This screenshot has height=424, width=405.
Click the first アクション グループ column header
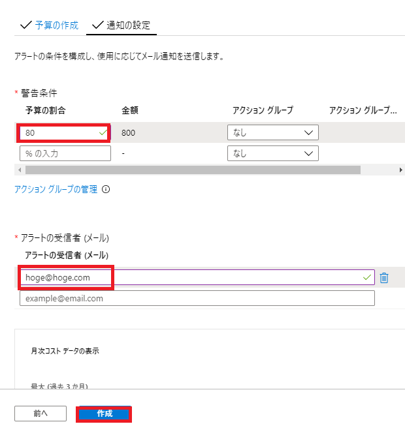coord(263,110)
